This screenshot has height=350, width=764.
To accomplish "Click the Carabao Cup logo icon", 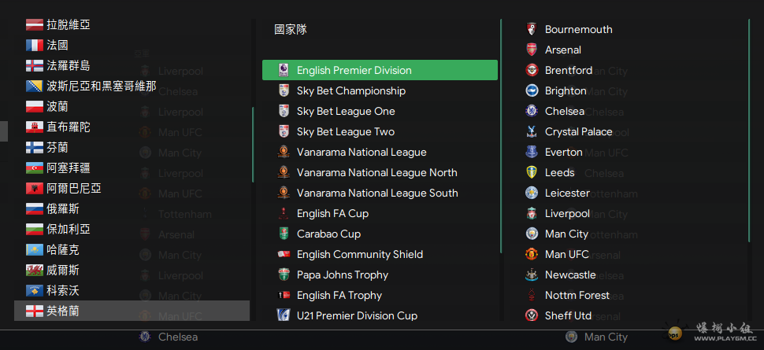I will pyautogui.click(x=284, y=234).
